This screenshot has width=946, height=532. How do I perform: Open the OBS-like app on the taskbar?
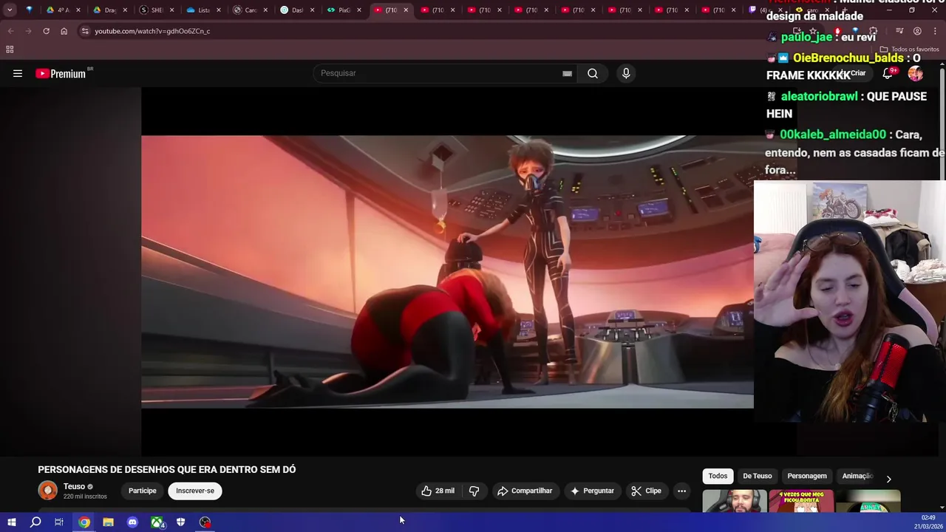click(205, 522)
